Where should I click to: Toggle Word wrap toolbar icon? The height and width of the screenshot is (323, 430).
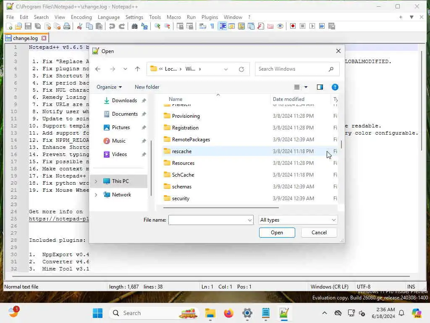tap(202, 26)
